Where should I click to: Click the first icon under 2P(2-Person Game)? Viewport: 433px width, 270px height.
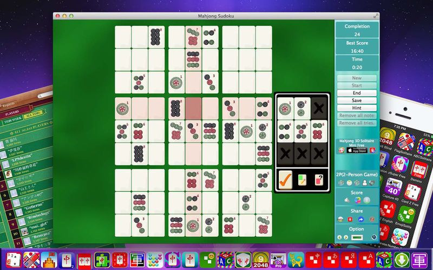pyautogui.click(x=341, y=183)
